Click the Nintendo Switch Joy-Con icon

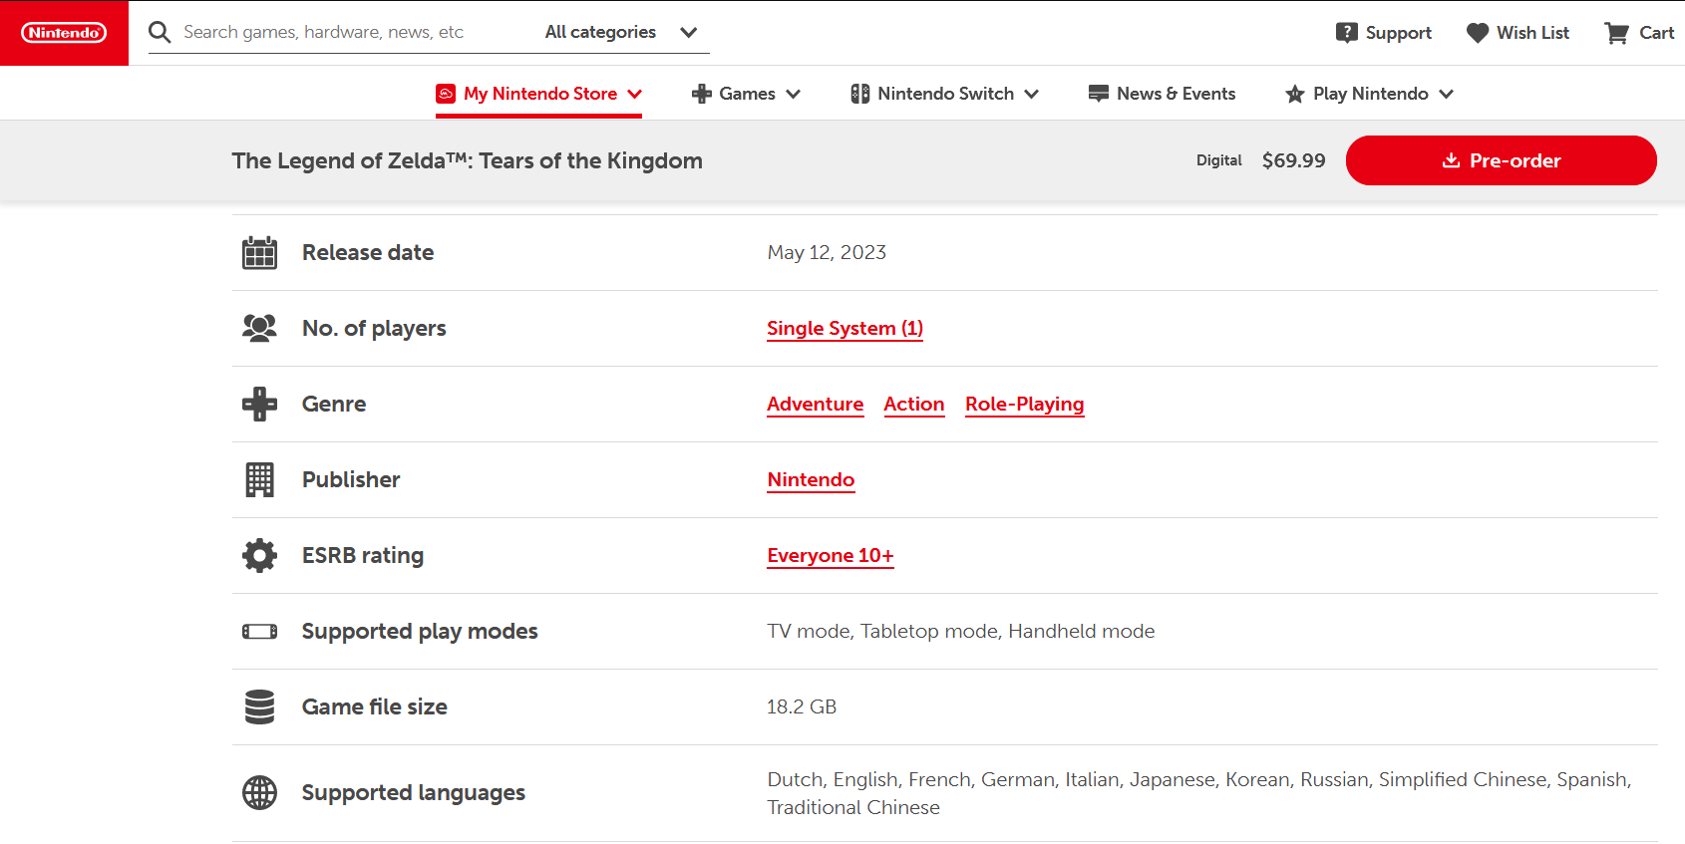(859, 94)
